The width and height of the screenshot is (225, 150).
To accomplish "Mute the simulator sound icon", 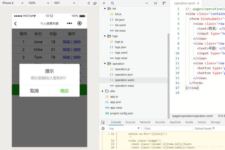I will click(x=89, y=3).
